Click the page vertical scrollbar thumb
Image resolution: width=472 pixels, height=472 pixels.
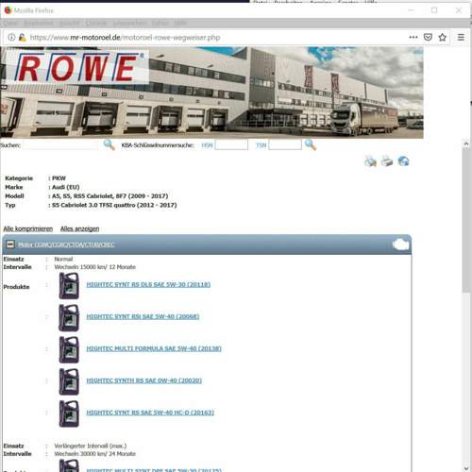coord(466,220)
